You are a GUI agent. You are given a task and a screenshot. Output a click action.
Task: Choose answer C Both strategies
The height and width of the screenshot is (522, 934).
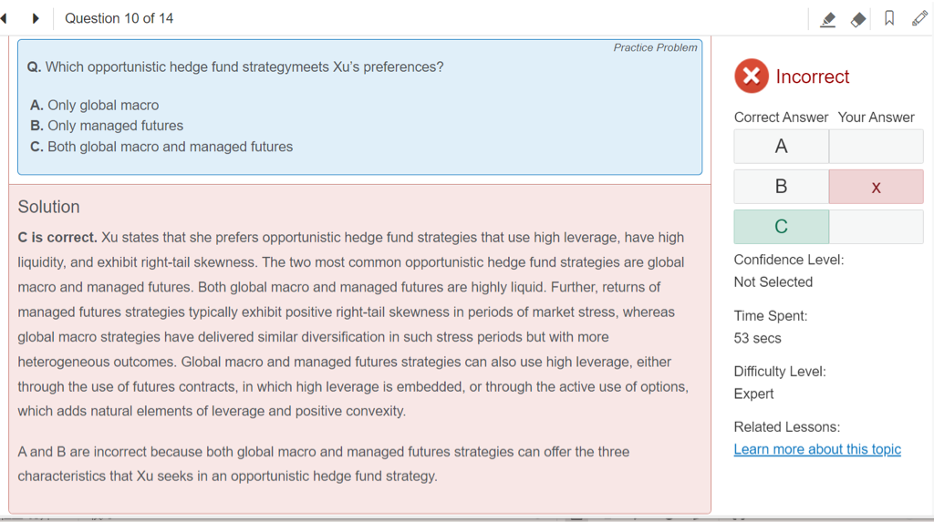tap(161, 147)
